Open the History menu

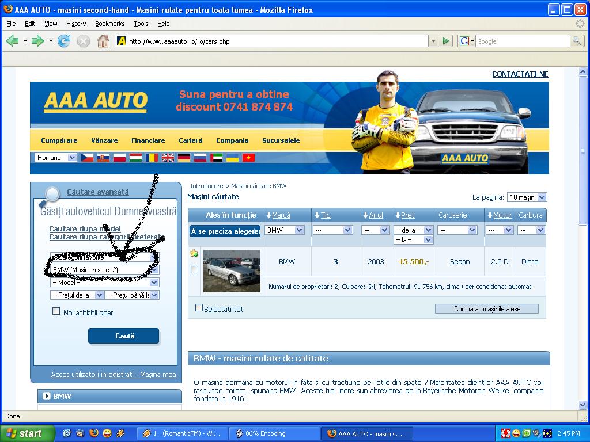pyautogui.click(x=76, y=24)
